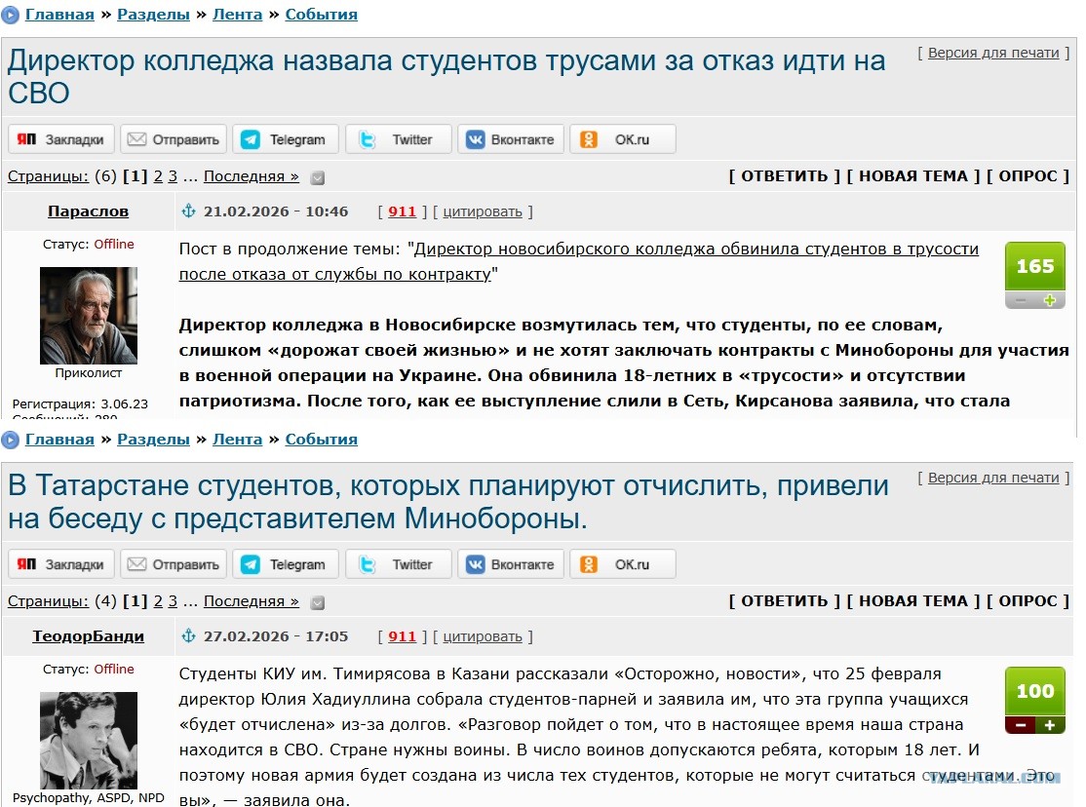
Task: Open the page jump dropdown in the 4-page thread
Action: tap(317, 602)
